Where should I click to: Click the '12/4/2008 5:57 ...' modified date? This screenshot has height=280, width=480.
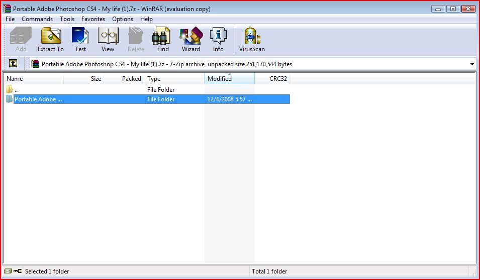click(x=230, y=99)
